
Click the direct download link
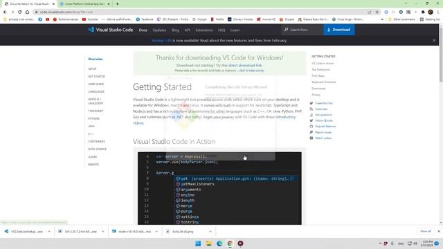244,65
